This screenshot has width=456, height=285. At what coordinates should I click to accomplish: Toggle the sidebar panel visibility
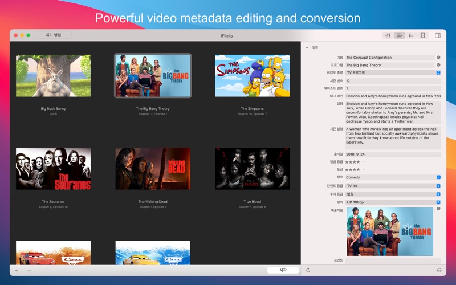(x=438, y=35)
